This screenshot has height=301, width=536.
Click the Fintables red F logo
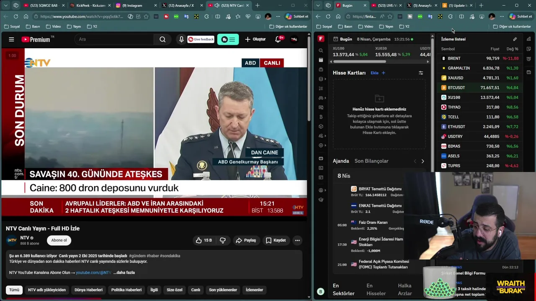click(321, 39)
